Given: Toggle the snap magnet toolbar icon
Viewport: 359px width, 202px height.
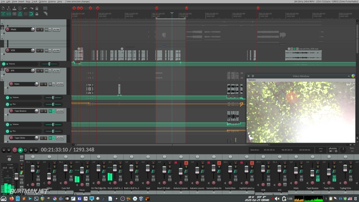Looking at the screenshot, I should (x=31, y=14).
